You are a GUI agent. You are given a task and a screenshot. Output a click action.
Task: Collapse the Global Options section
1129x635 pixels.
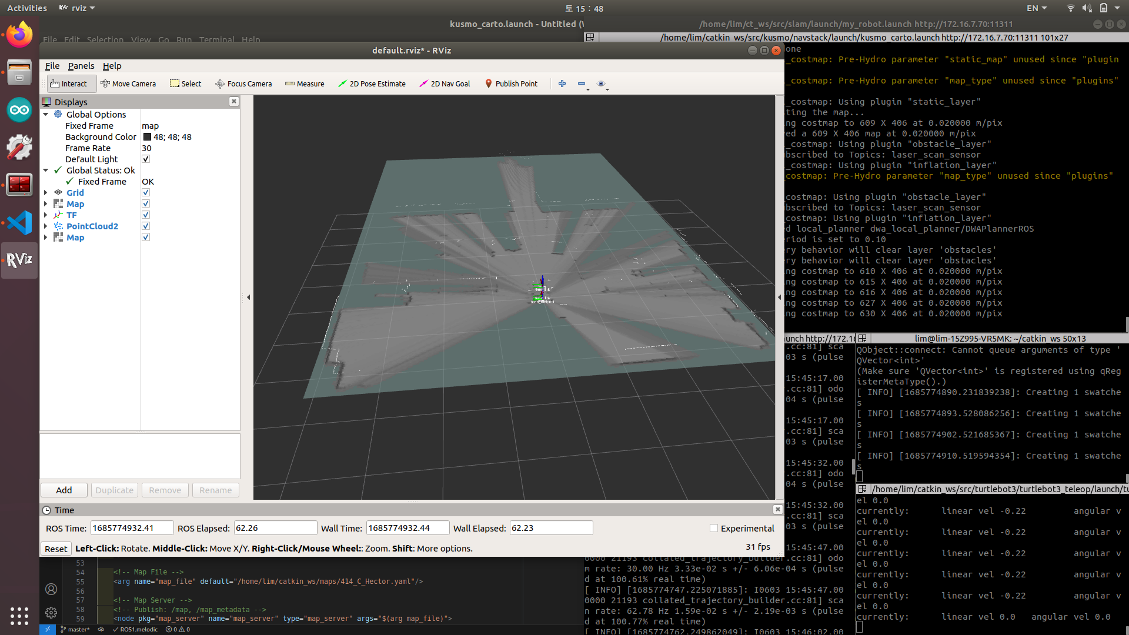click(x=46, y=115)
